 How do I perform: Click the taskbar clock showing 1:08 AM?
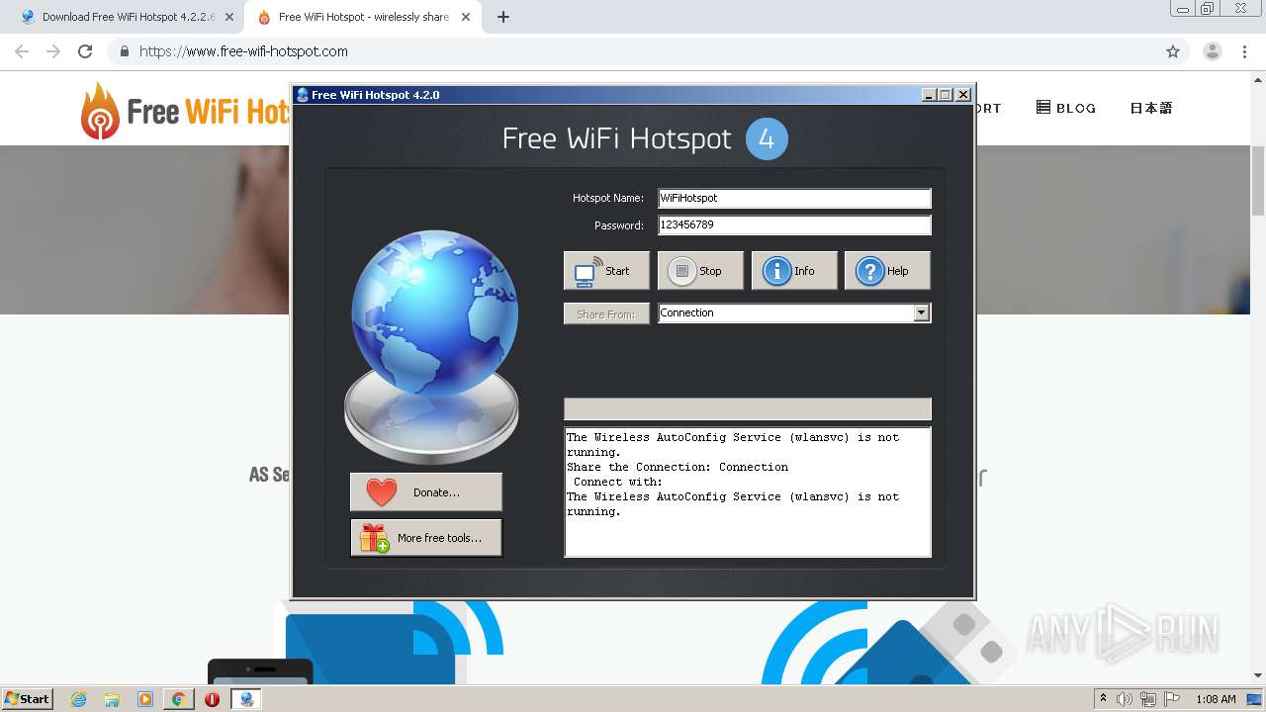click(x=1216, y=699)
